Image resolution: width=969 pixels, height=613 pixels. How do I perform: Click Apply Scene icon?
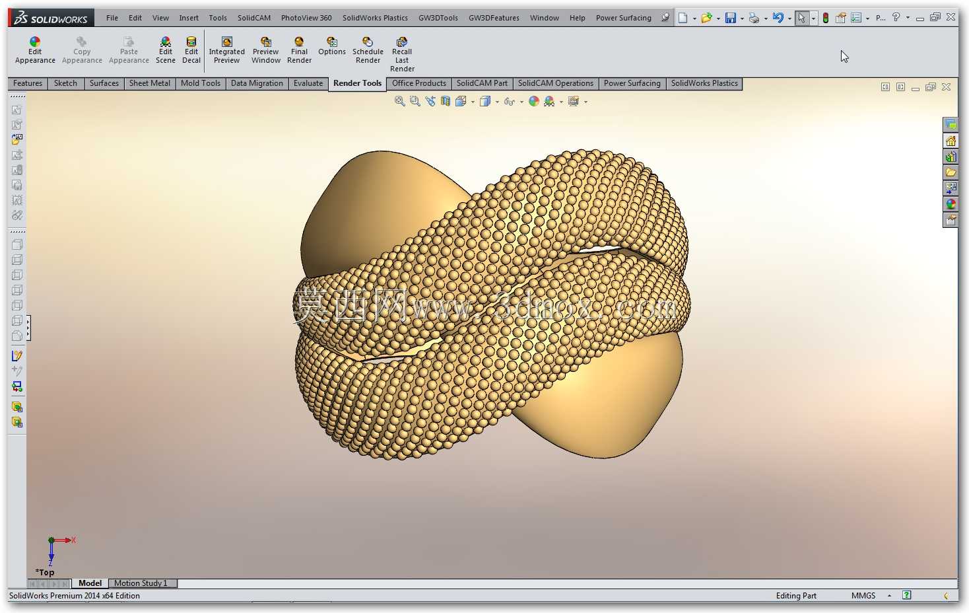pyautogui.click(x=549, y=101)
